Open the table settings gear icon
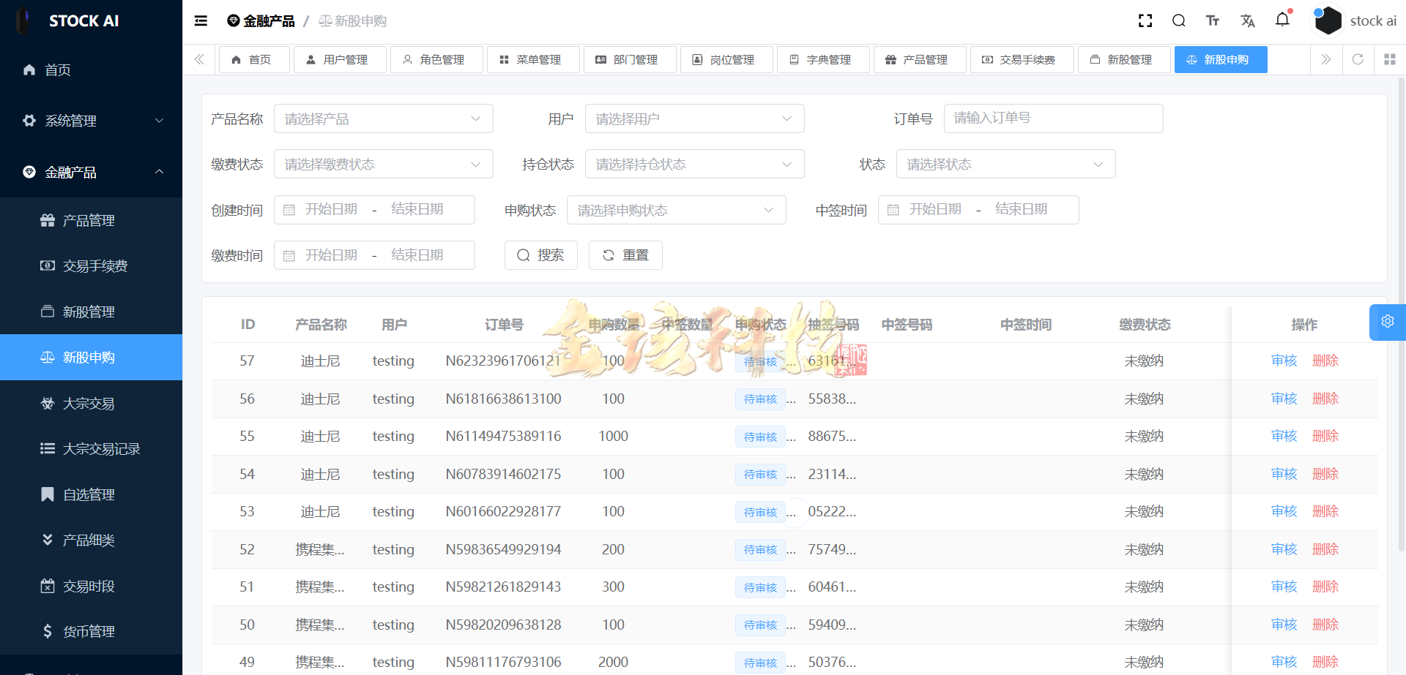This screenshot has height=675, width=1406. [1388, 322]
